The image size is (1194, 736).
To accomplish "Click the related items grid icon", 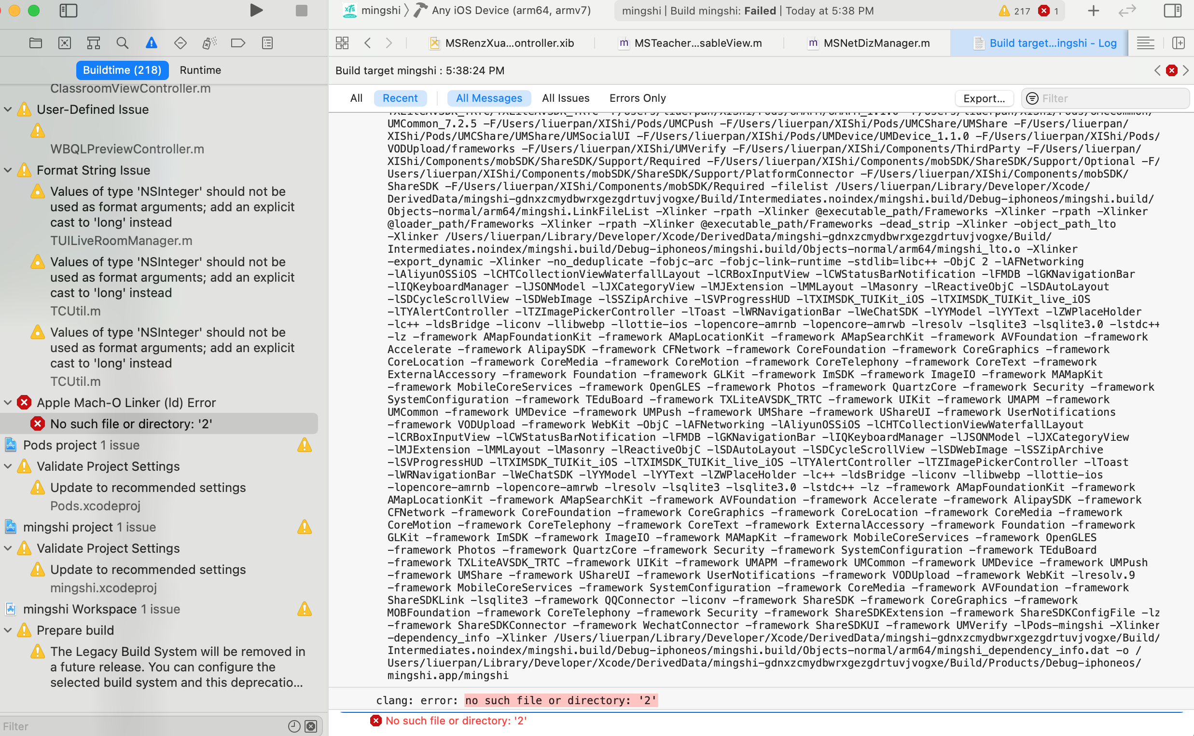I will [x=342, y=43].
